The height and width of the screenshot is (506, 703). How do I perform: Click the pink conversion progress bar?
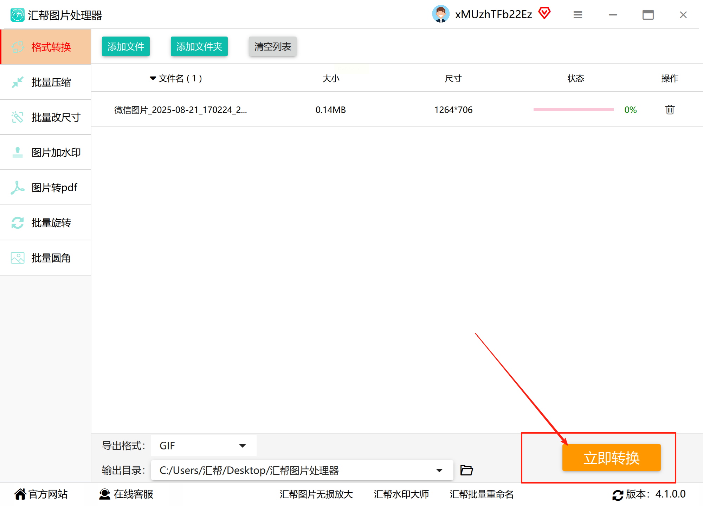[x=573, y=110]
